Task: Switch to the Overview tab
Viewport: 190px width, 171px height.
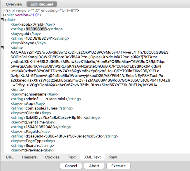Action: click(x=14, y=4)
